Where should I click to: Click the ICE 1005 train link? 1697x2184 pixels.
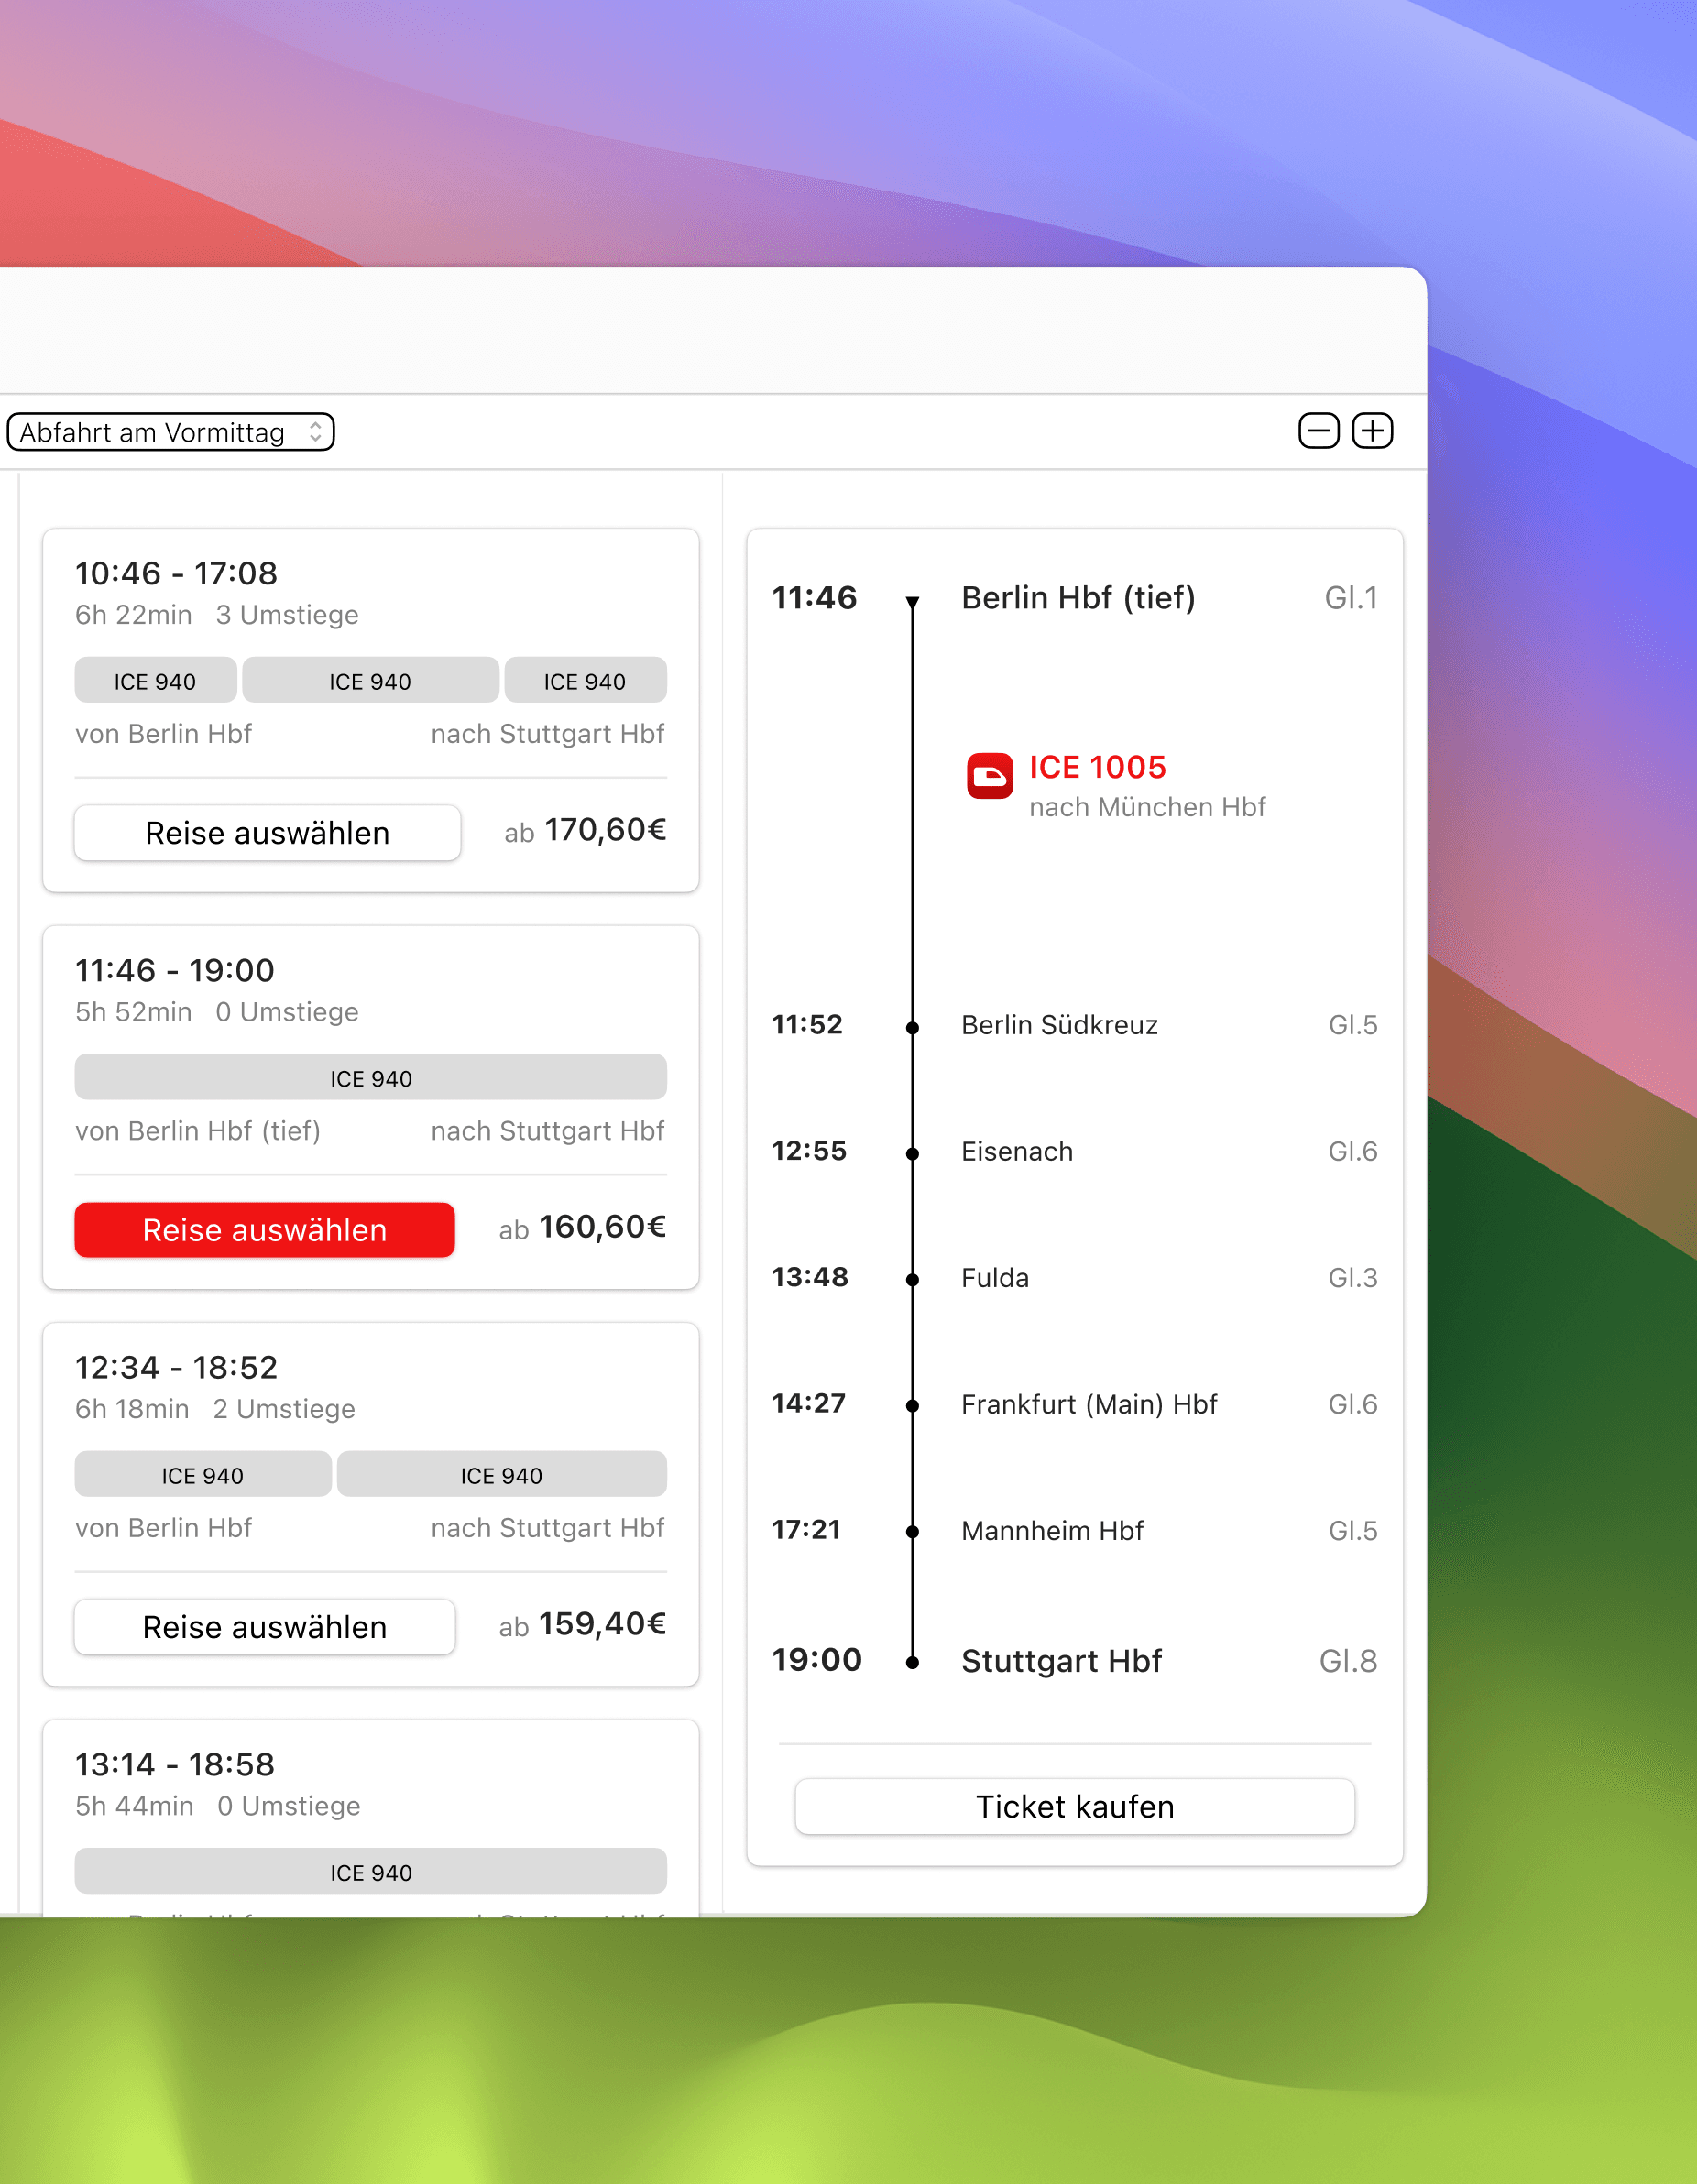tap(1097, 767)
